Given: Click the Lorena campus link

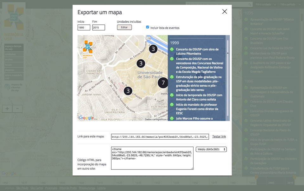Looking at the screenshot, I should (101, 188).
